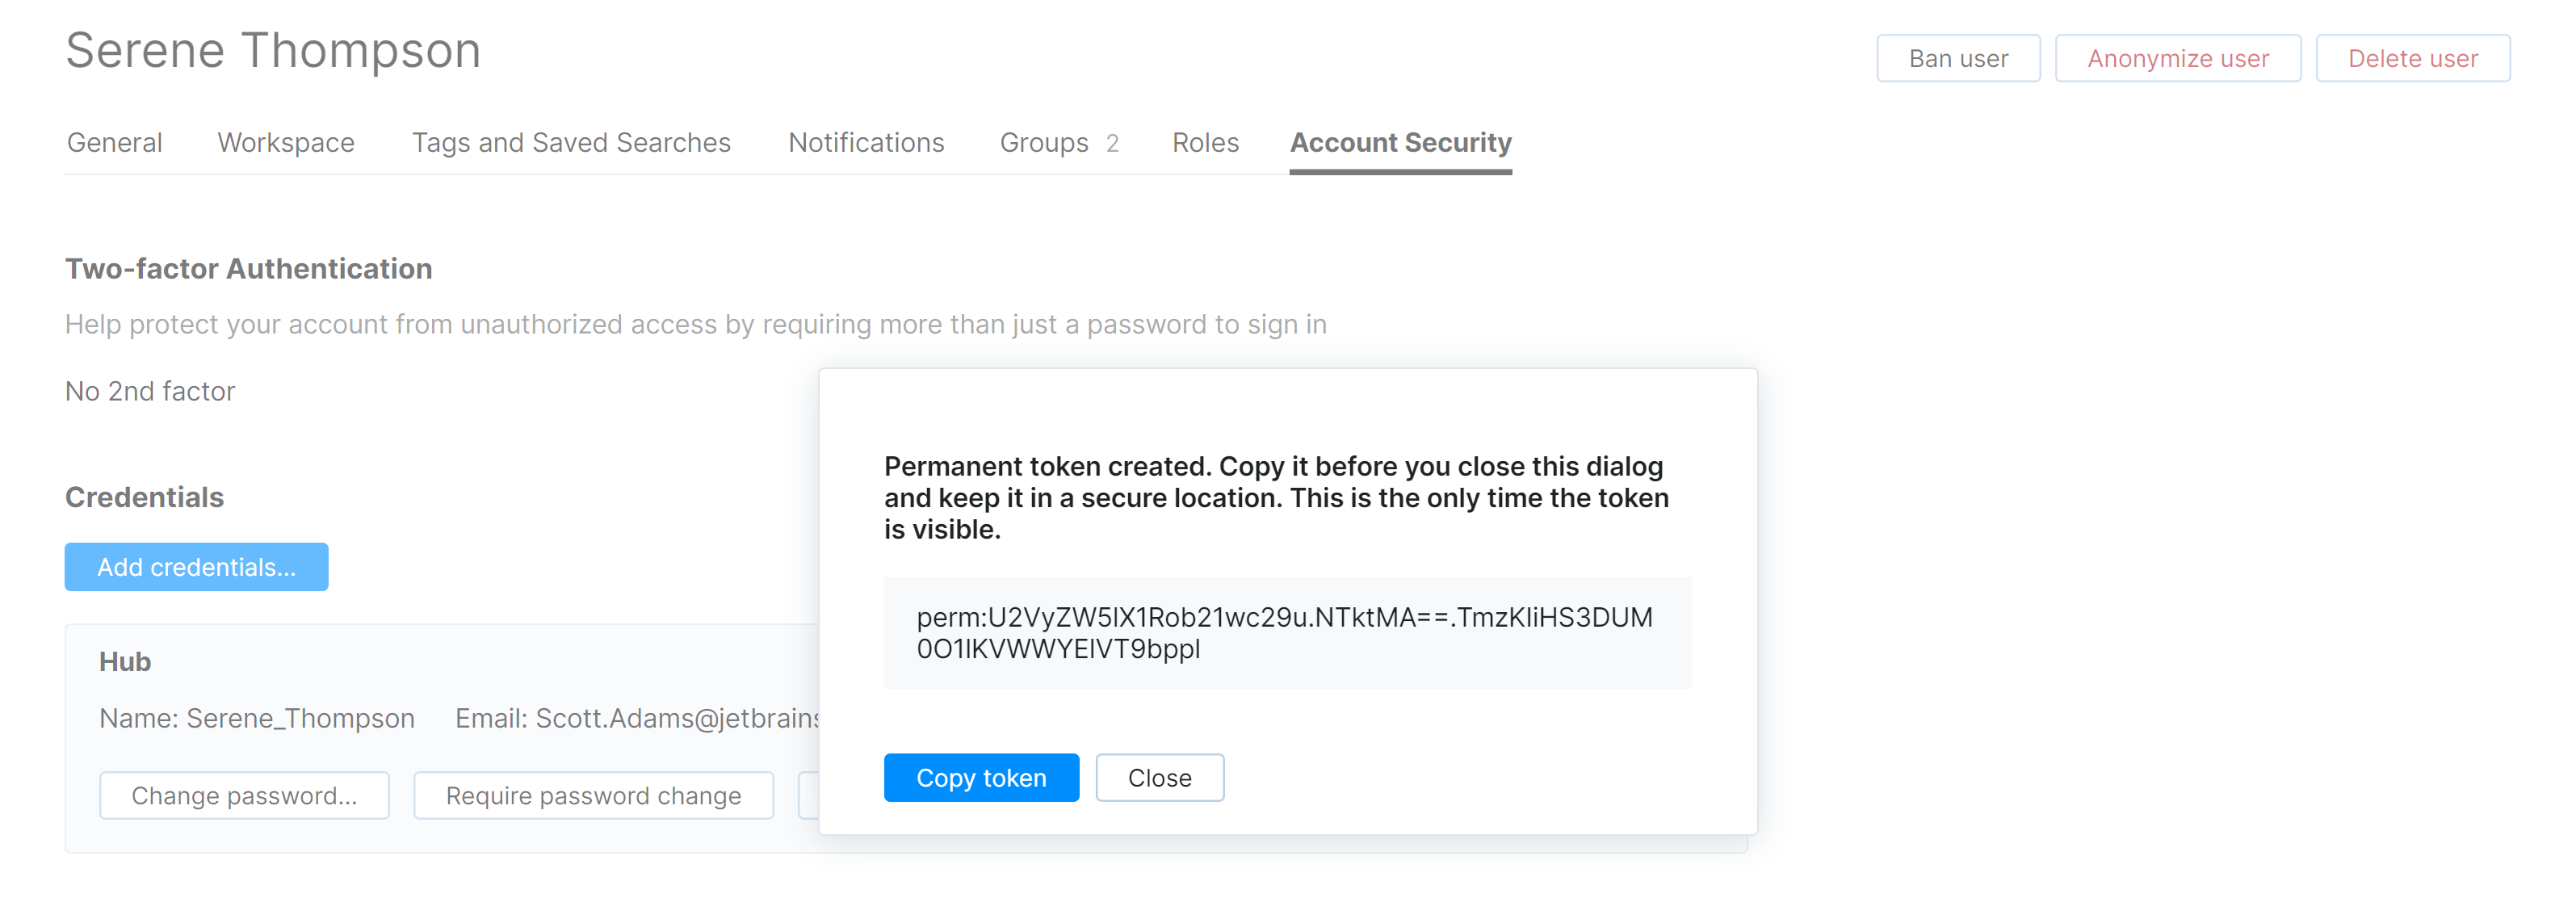Copy the permanent token
The height and width of the screenshot is (898, 2576).
point(981,777)
